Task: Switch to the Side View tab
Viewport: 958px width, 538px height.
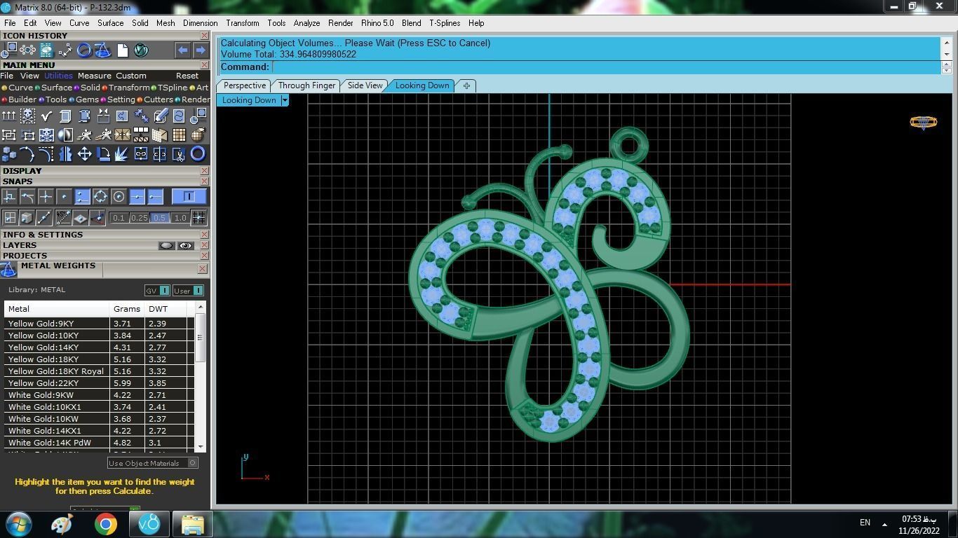Action: point(365,85)
